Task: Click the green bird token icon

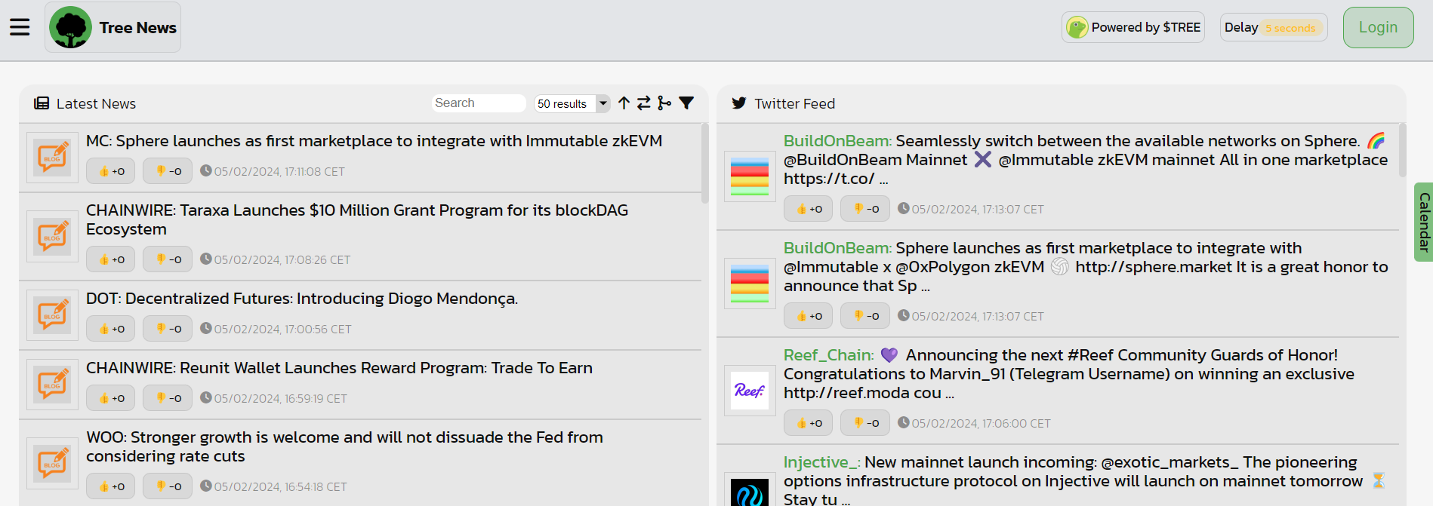Action: point(1077,28)
